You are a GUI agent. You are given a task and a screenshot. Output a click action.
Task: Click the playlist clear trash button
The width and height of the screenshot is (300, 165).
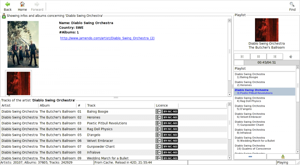tap(283, 157)
